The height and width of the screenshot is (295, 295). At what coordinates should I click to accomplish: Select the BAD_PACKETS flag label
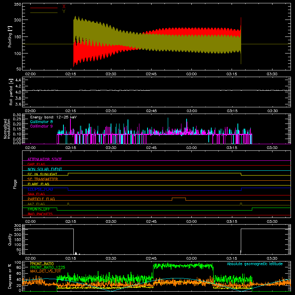pos(40,214)
